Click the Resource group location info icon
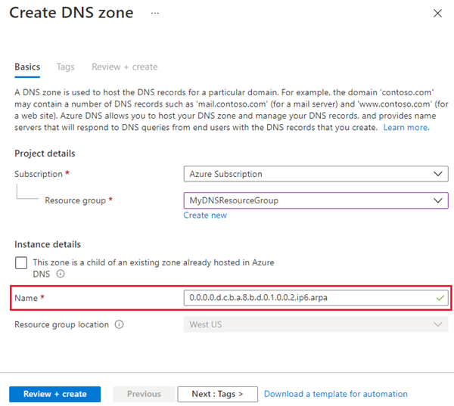The height and width of the screenshot is (406, 454). (x=120, y=324)
